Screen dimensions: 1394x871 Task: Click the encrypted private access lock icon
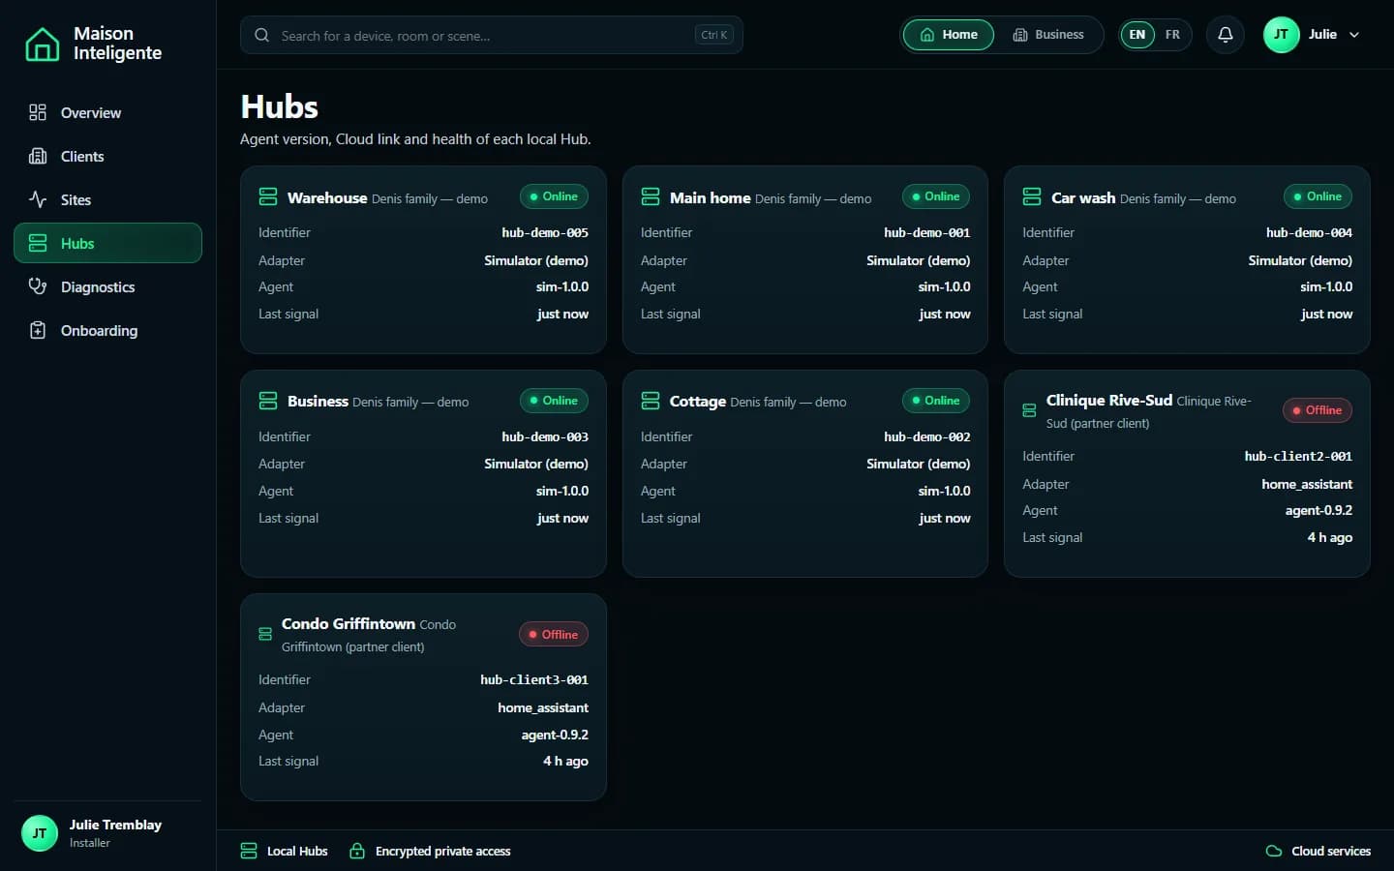(357, 851)
